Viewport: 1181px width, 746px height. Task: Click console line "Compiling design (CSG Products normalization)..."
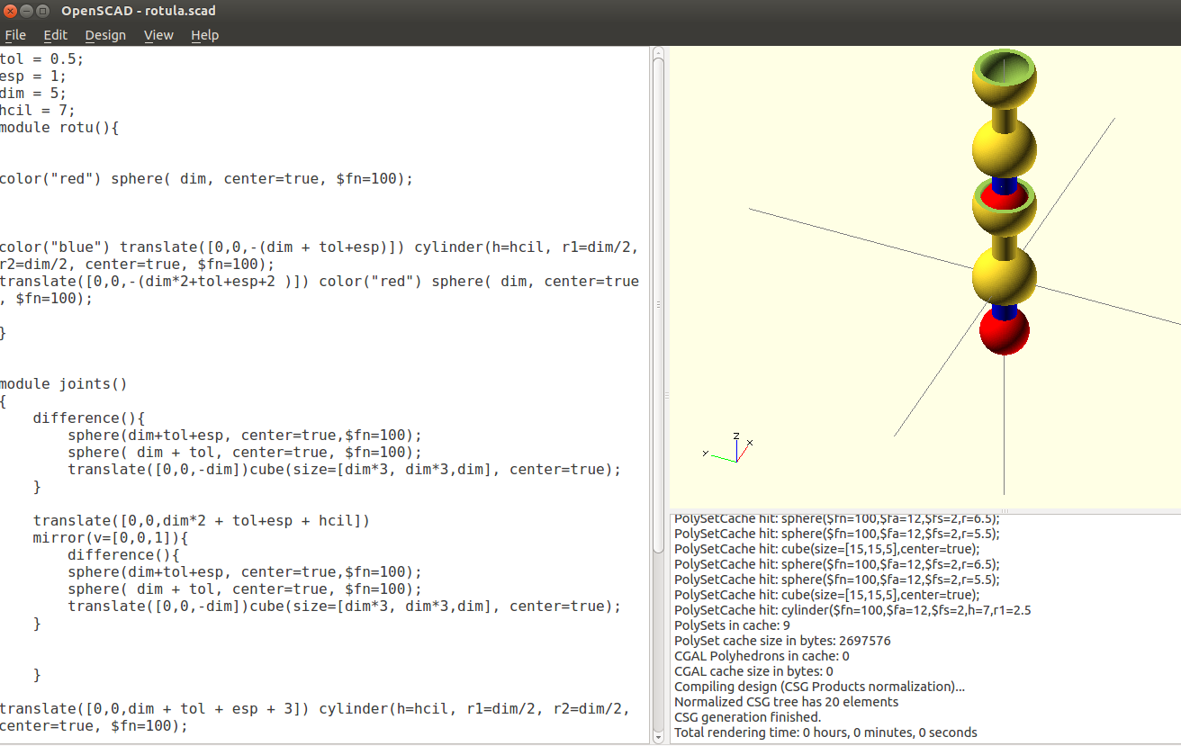819,687
